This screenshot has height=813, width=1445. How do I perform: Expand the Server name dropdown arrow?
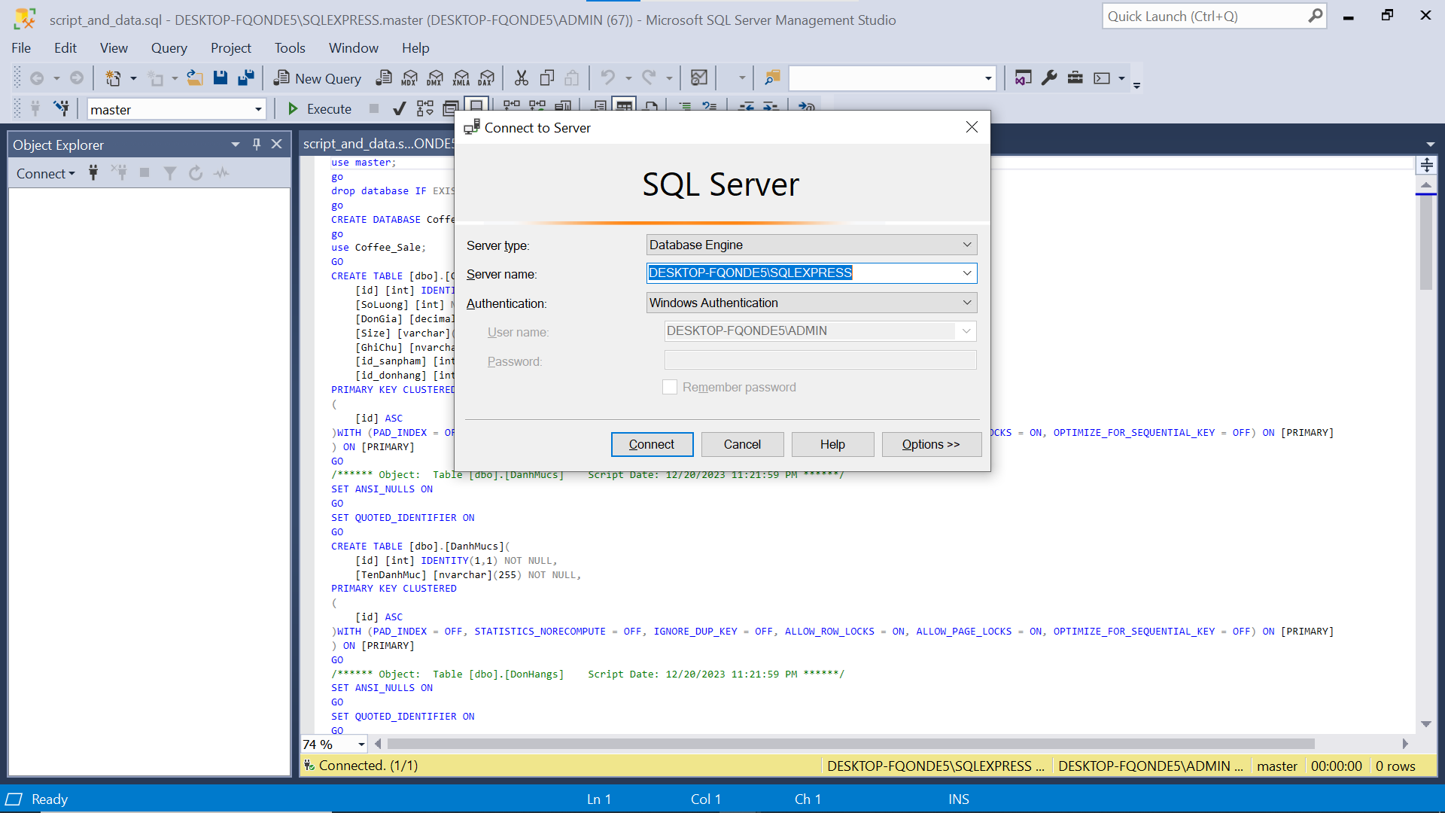pyautogui.click(x=967, y=273)
